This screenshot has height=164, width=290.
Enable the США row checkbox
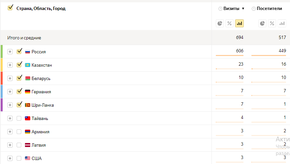point(19,158)
